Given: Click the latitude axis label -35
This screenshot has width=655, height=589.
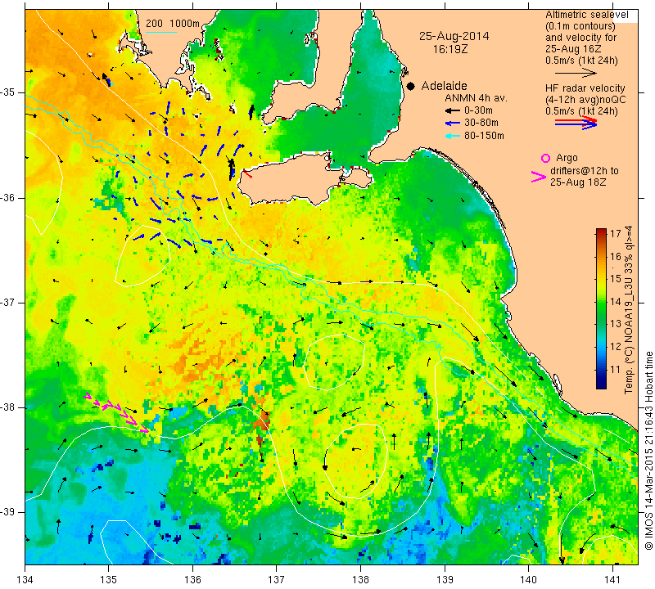Looking at the screenshot, I should point(9,92).
